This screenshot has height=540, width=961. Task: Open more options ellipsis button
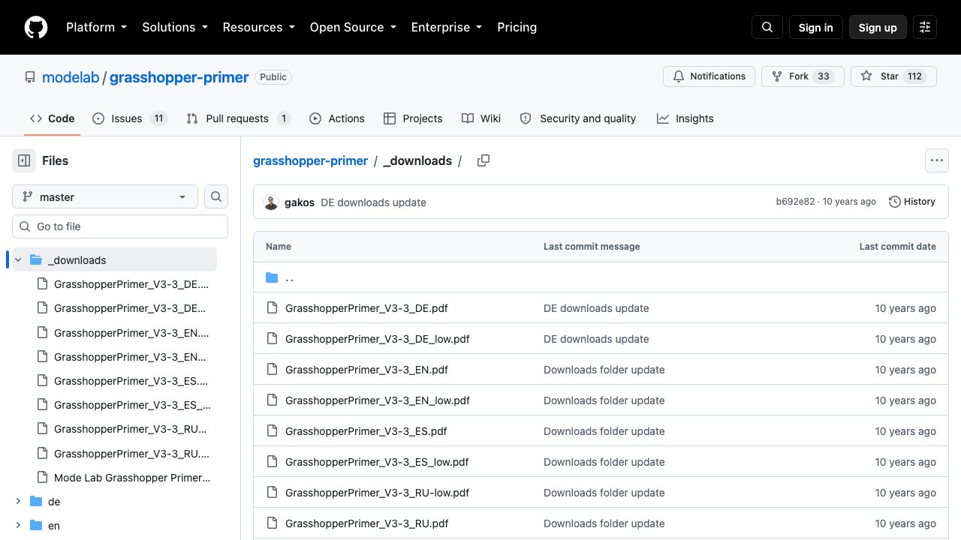[x=936, y=160]
